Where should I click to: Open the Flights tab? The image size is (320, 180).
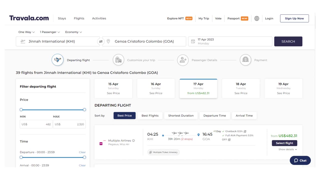(x=79, y=18)
